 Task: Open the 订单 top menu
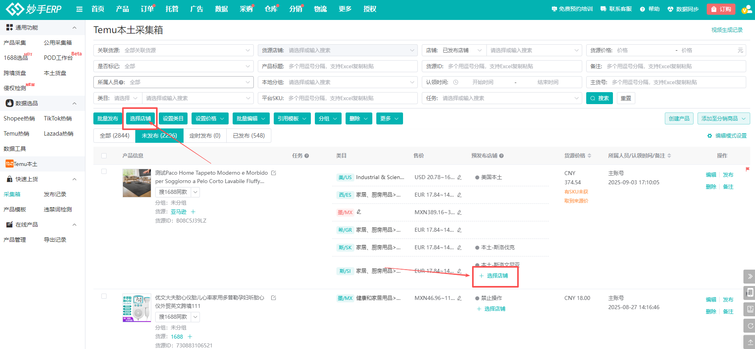point(147,9)
